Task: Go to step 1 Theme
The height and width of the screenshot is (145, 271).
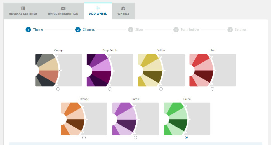Action: 34,30
